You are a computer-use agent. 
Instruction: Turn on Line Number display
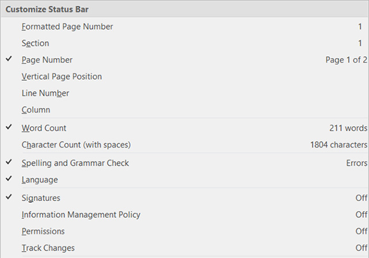tap(46, 93)
